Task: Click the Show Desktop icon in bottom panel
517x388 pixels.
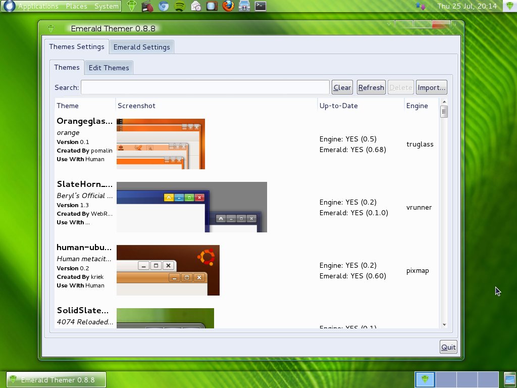Action: (x=509, y=379)
